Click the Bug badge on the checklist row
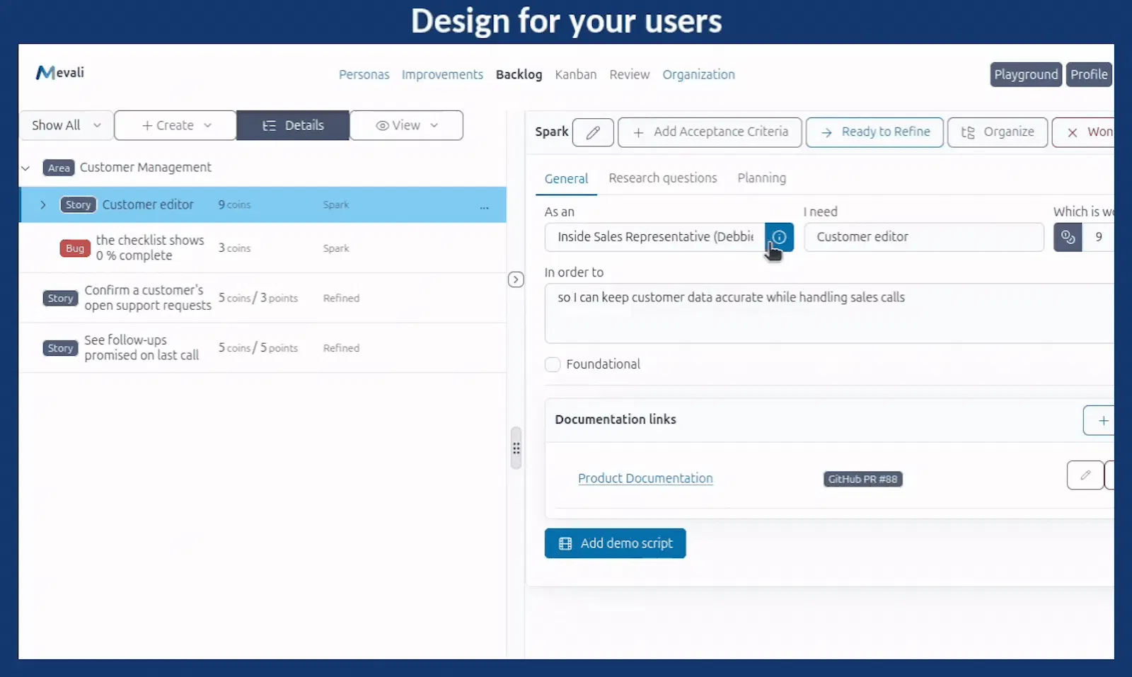The image size is (1132, 677). tap(75, 248)
